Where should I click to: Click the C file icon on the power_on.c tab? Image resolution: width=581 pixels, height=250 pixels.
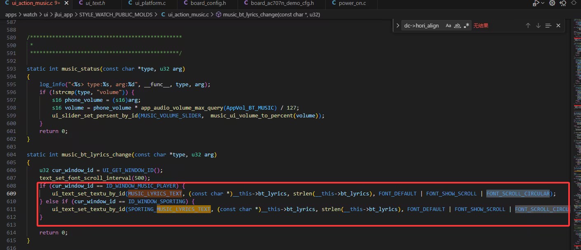(x=334, y=3)
